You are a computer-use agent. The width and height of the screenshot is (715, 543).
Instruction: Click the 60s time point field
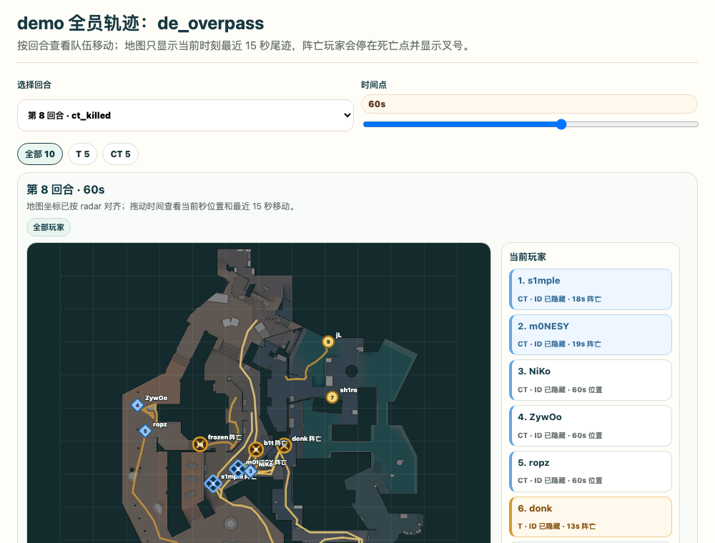click(x=529, y=104)
